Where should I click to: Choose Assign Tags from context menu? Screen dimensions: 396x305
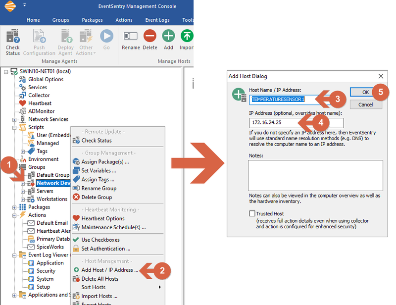98,179
